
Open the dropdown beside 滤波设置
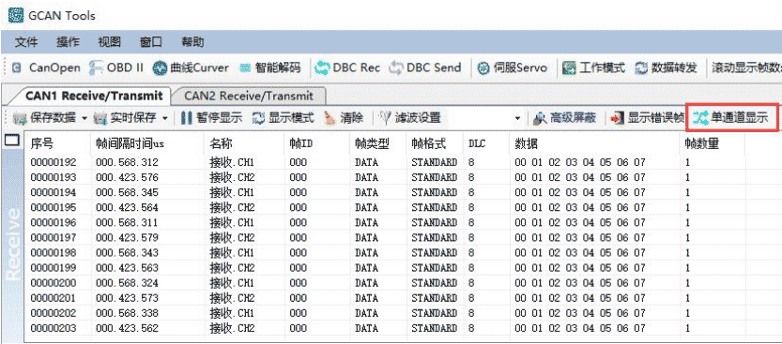517,118
